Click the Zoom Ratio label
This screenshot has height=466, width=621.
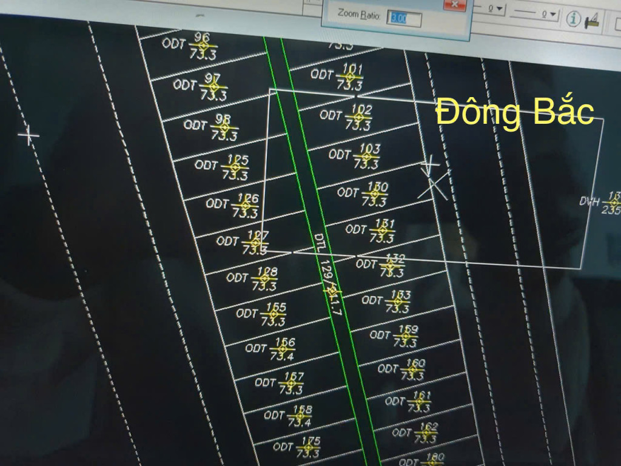click(x=359, y=15)
